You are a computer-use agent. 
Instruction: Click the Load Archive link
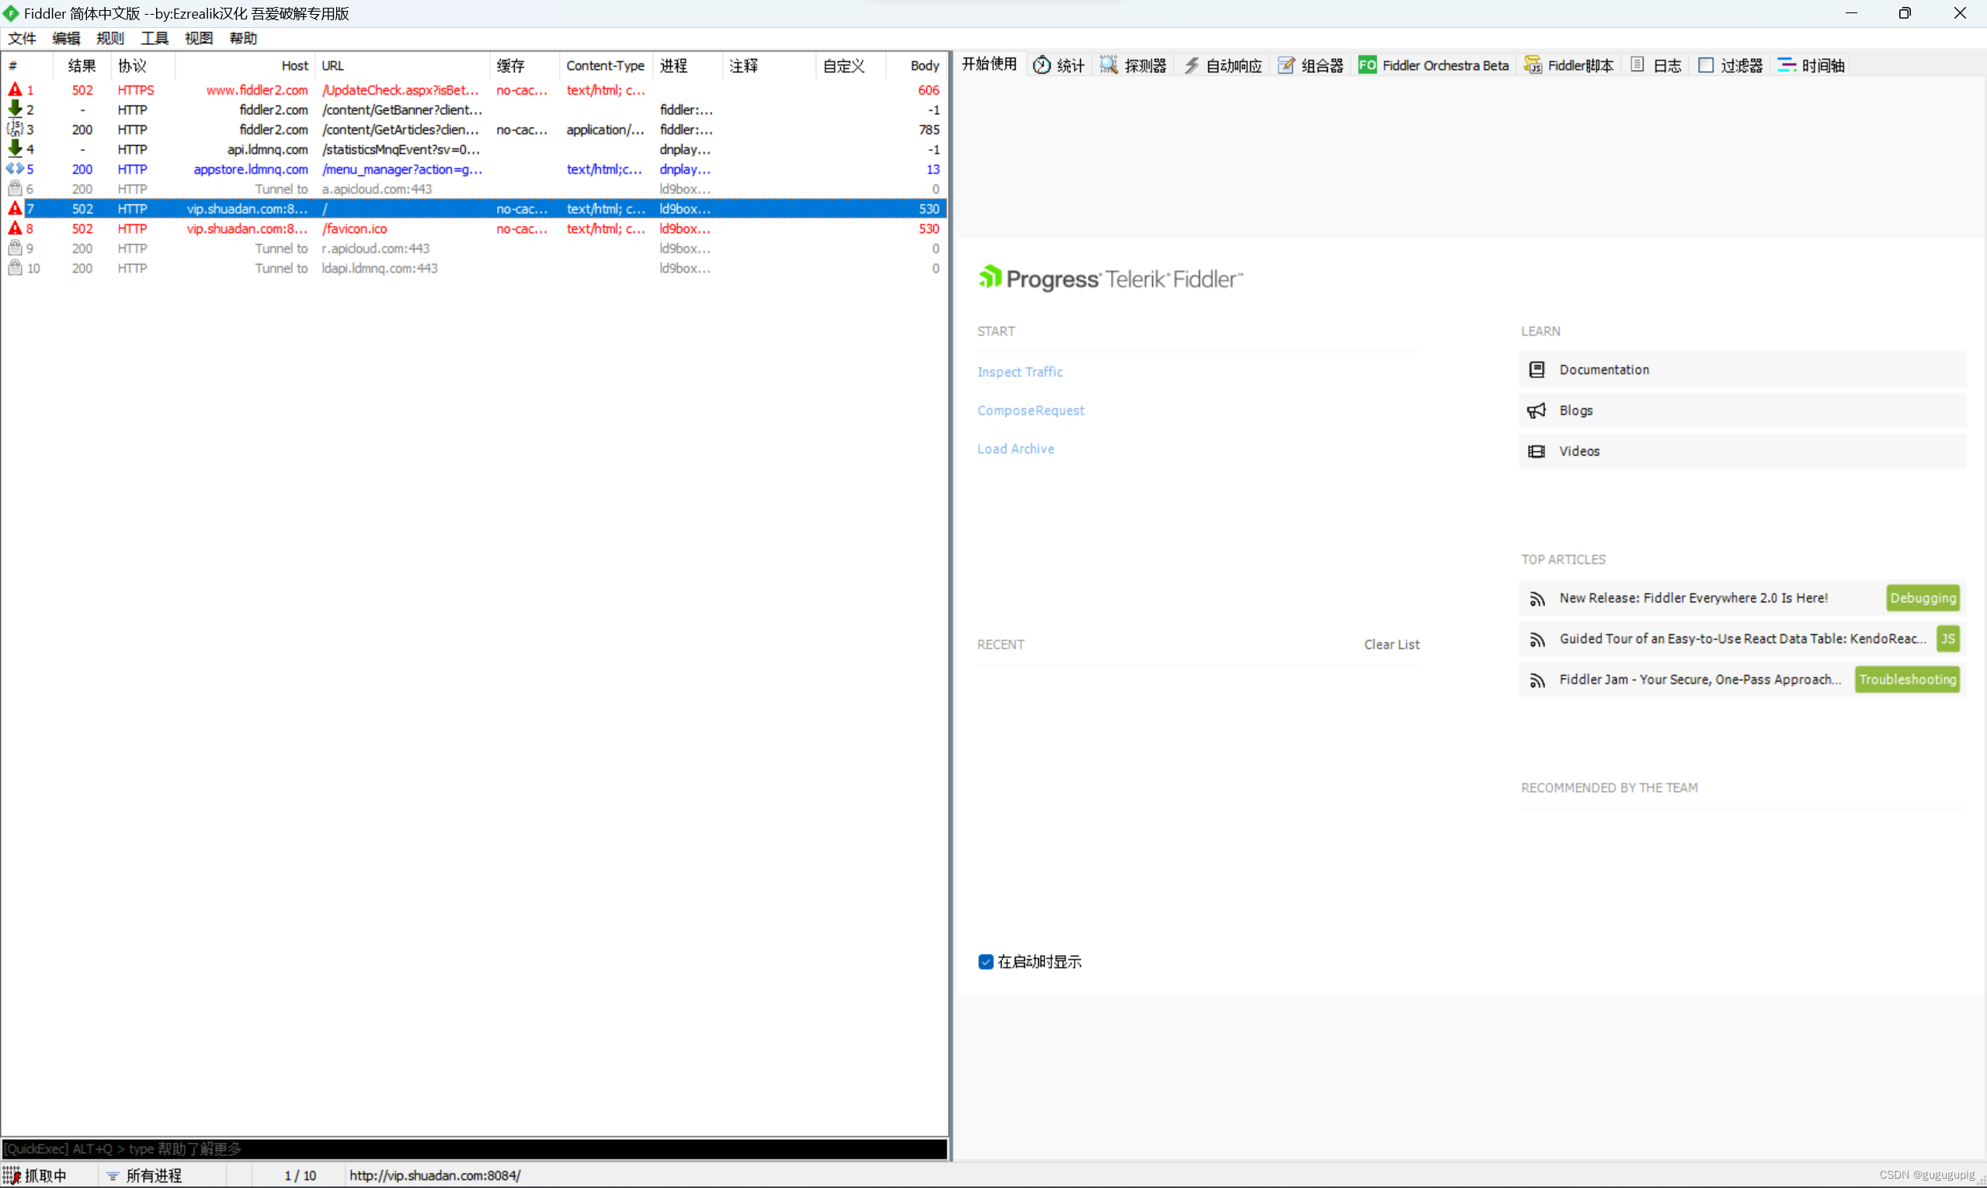[1015, 449]
